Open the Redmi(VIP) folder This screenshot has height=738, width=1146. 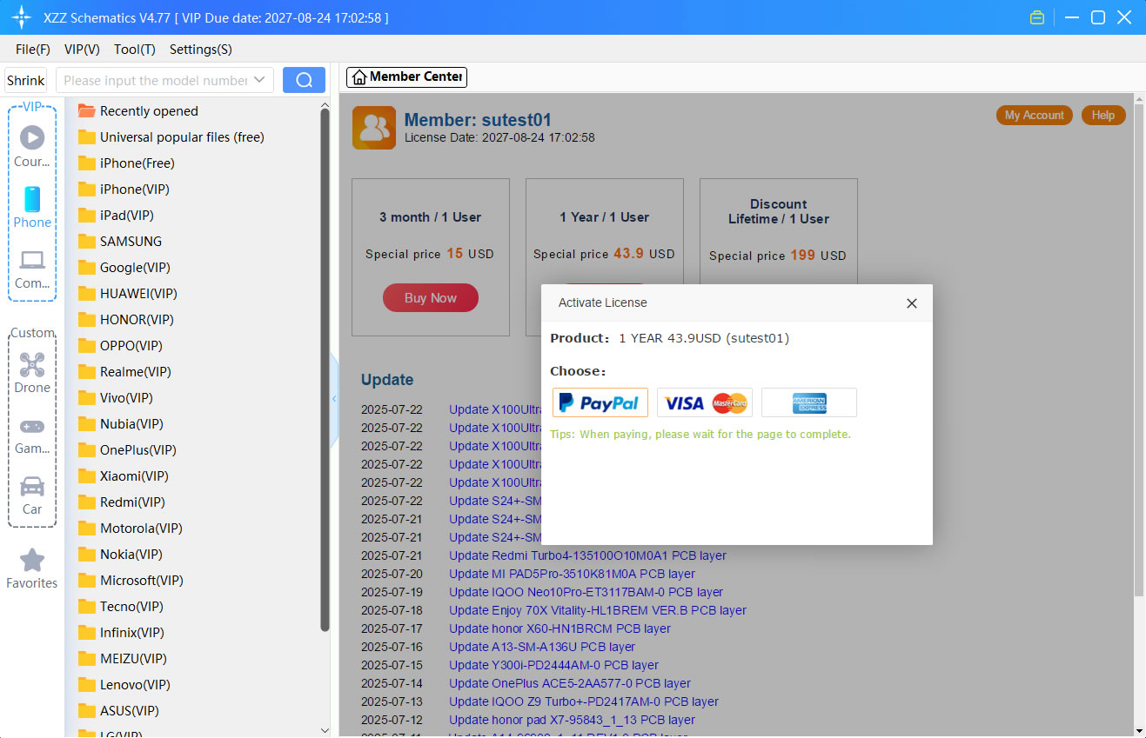(x=121, y=502)
